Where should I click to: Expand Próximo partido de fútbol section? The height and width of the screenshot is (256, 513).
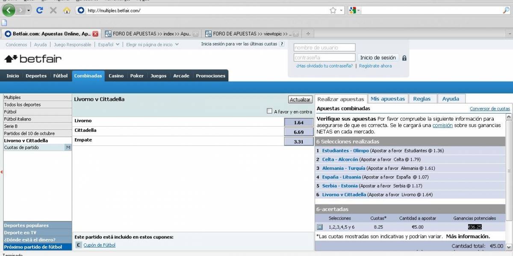(38, 247)
